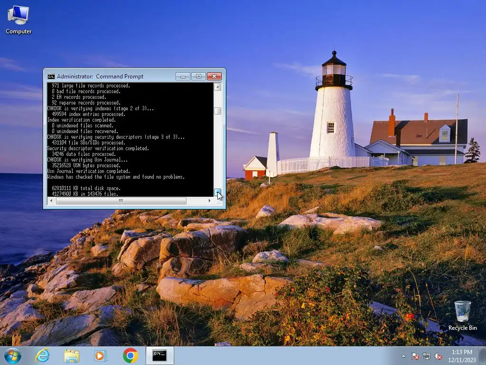The width and height of the screenshot is (486, 365).
Task: Launch Internet Explorer from the taskbar
Action: click(x=42, y=355)
